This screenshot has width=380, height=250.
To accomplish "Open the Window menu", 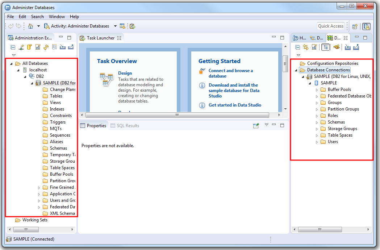I will [x=57, y=17].
